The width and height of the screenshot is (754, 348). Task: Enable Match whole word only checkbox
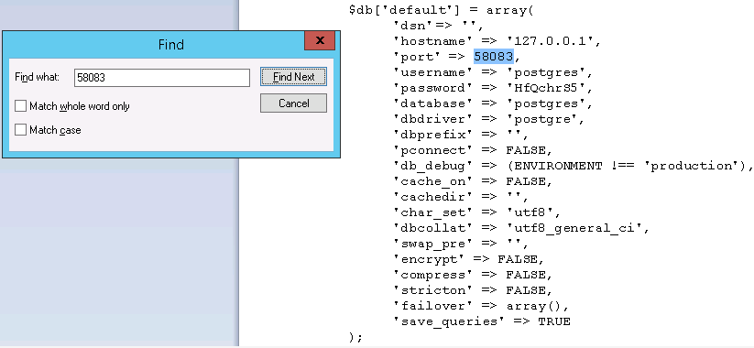click(x=20, y=106)
